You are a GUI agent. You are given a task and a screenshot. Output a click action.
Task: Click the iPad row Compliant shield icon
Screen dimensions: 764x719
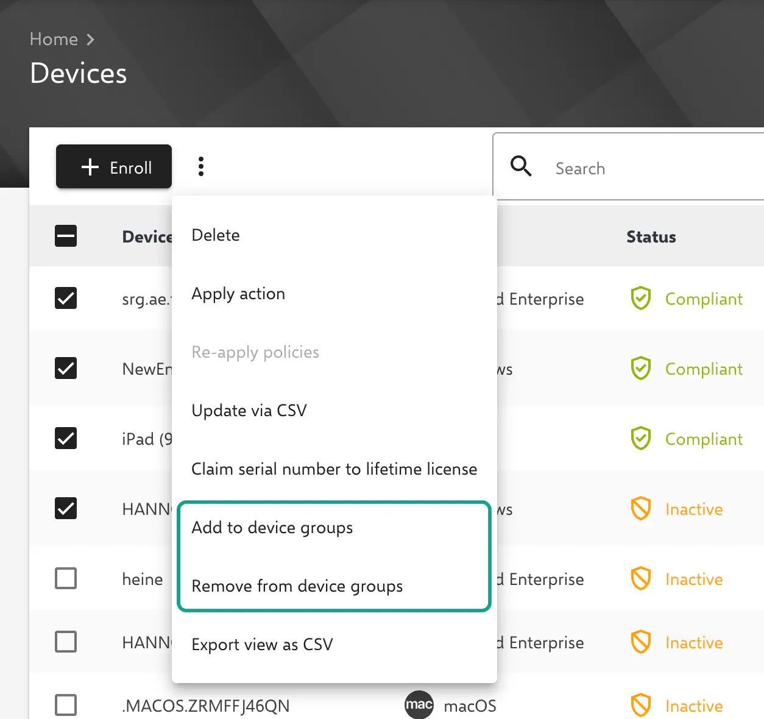(x=641, y=438)
